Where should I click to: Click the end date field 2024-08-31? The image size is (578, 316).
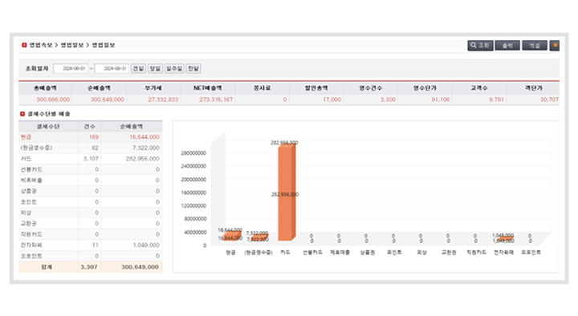click(112, 68)
